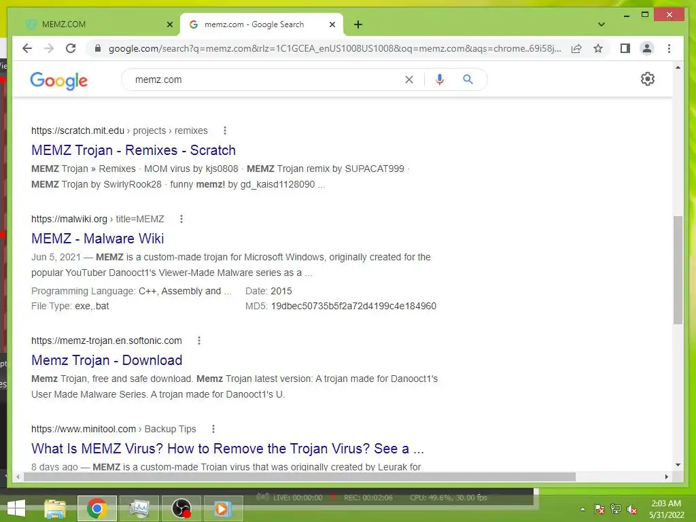Focus the Google search input field
The width and height of the screenshot is (696, 522).
266,80
